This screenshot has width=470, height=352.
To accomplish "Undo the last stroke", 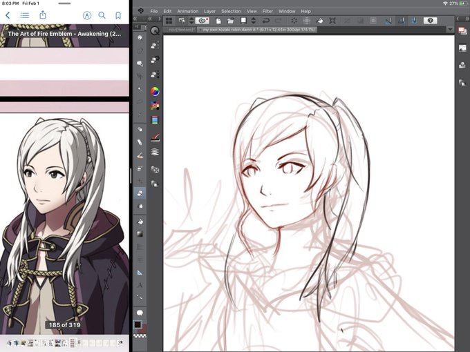I will (x=265, y=21).
